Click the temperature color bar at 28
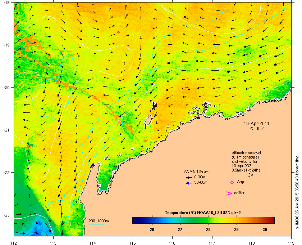The height and width of the screenshot is (245, 302). [x=209, y=220]
